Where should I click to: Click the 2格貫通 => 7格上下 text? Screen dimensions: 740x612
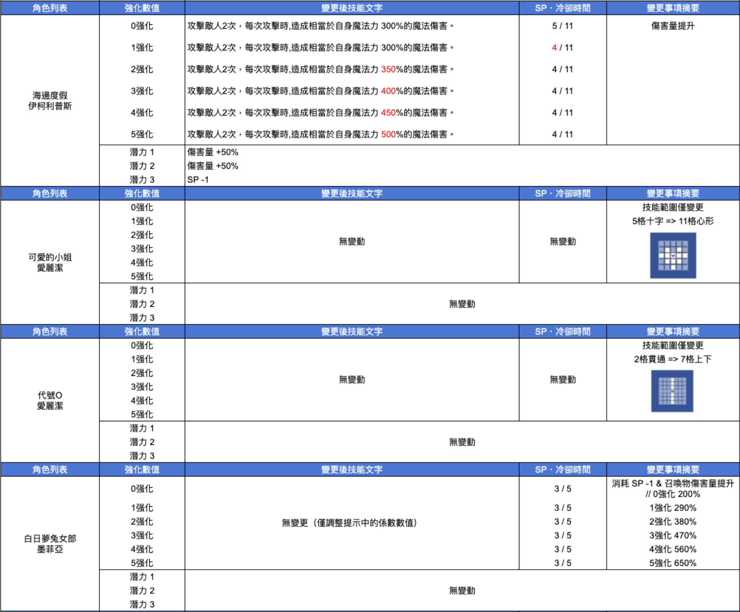pos(672,359)
